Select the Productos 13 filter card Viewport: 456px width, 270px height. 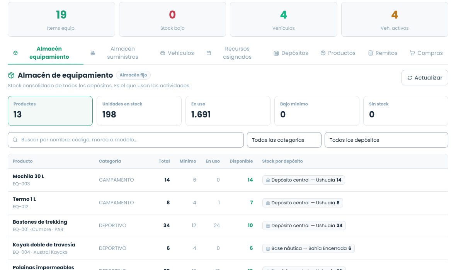click(50, 111)
